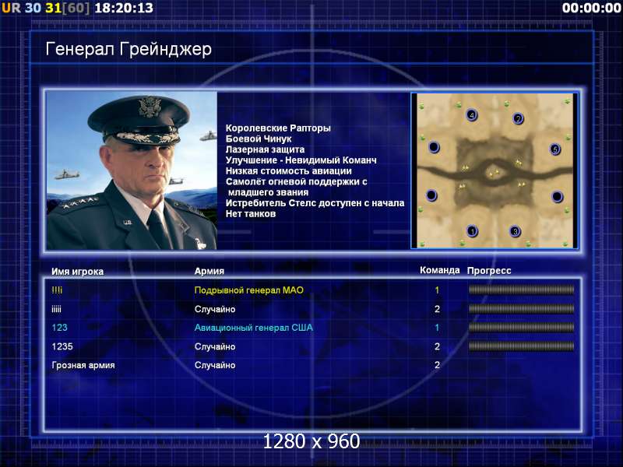This screenshot has width=623, height=467.
Task: Click the progress bar for player !!!i
Action: click(521, 290)
